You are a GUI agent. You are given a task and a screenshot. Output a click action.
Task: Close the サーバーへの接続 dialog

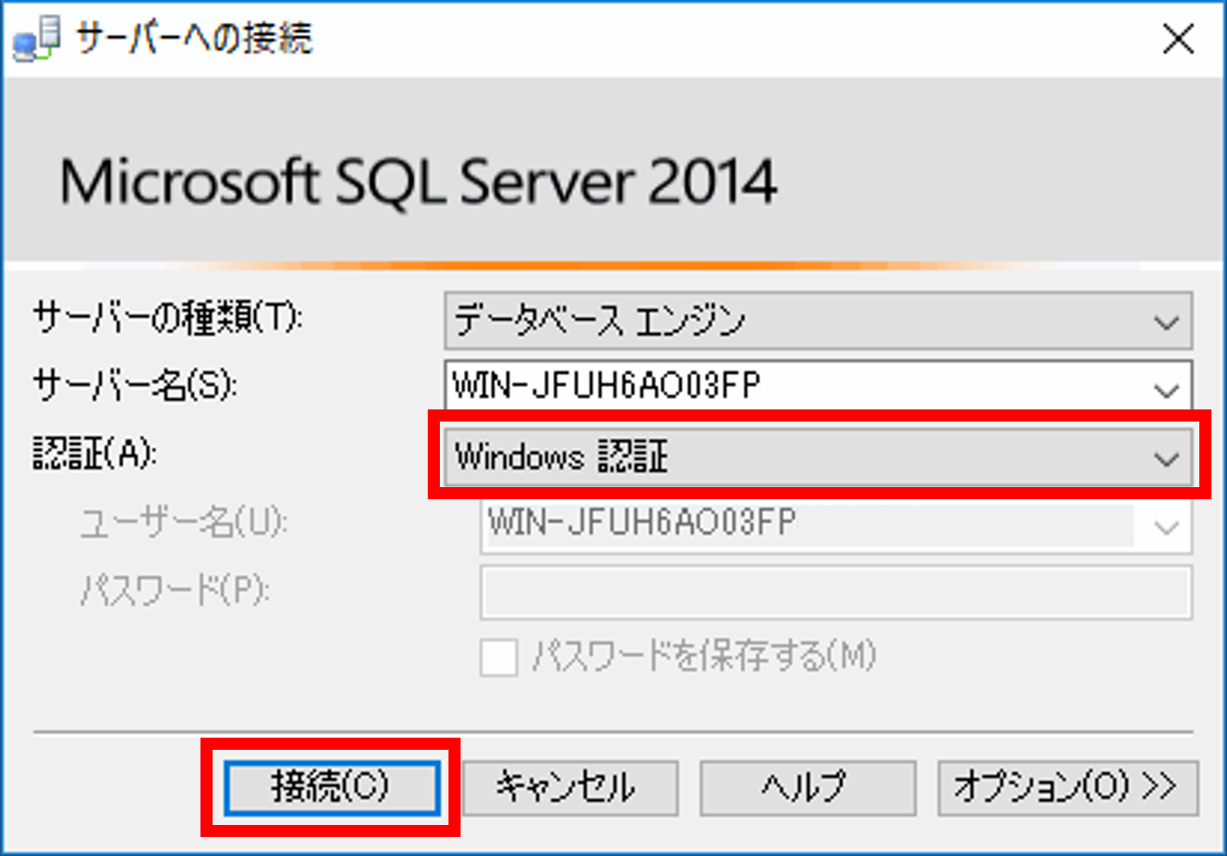click(1179, 39)
